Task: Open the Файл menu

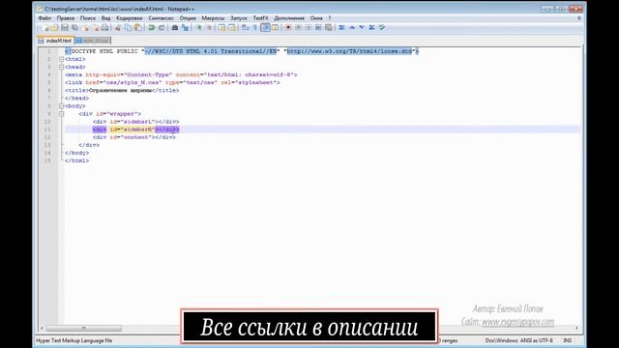Action: pos(44,18)
